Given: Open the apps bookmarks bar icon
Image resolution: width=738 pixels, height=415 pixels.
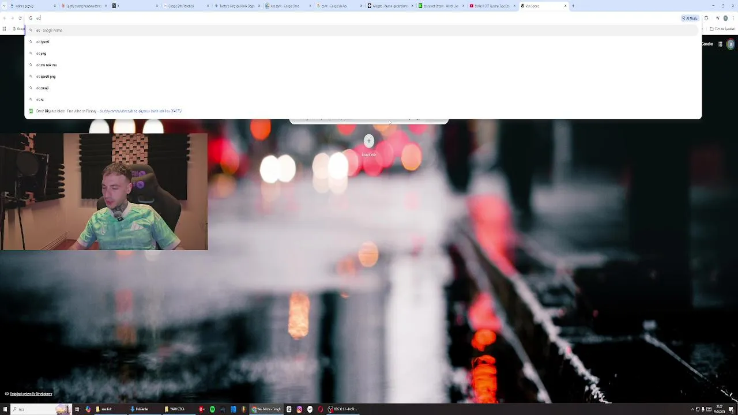Looking at the screenshot, I should pyautogui.click(x=5, y=29).
